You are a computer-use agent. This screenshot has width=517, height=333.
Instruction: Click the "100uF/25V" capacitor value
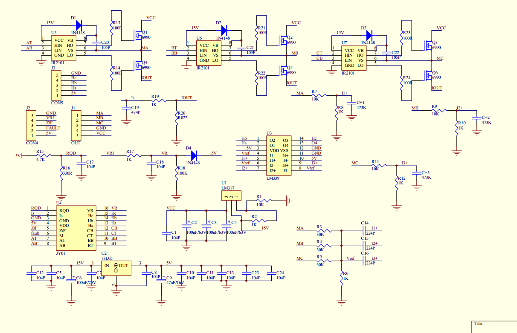(x=87, y=282)
